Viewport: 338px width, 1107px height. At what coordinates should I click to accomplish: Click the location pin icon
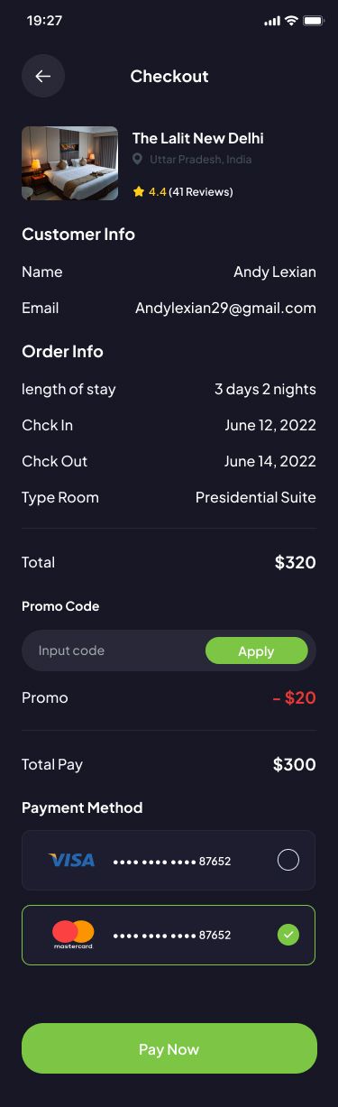137,160
